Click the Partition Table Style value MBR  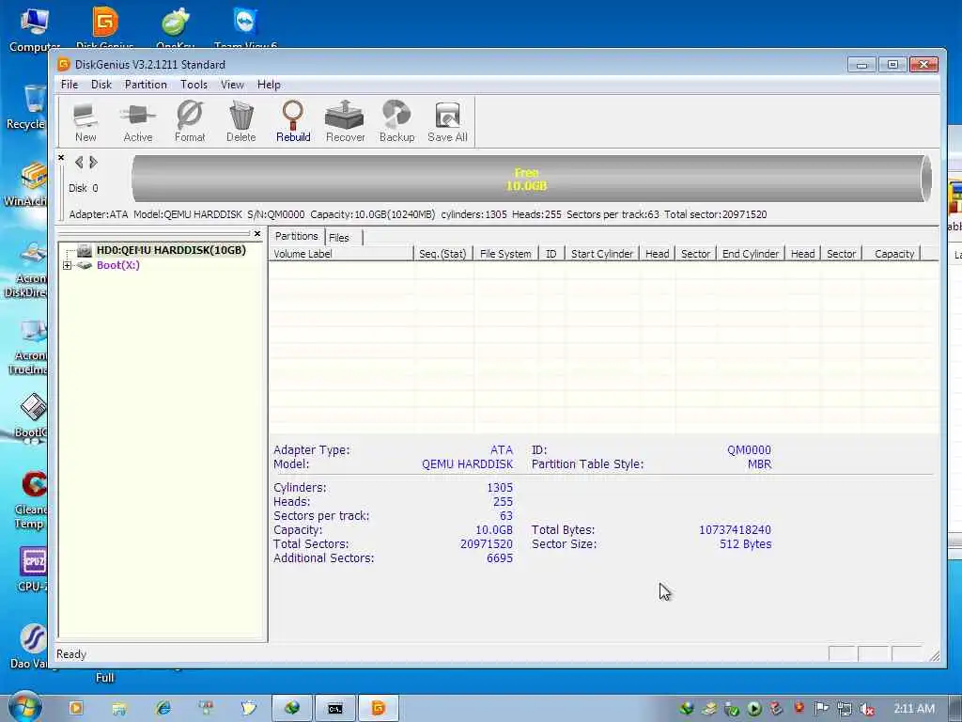tap(759, 464)
